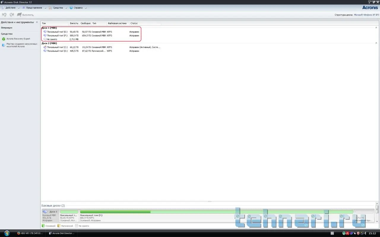Sort the list by Тип column
Viewport: 380px width, 237px height.
[99, 23]
